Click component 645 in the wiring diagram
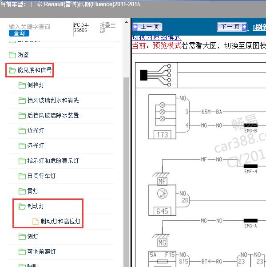 pyautogui.click(x=163, y=200)
